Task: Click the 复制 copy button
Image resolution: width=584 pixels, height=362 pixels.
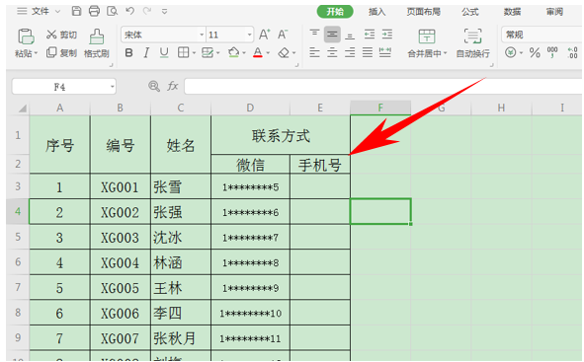Action: click(61, 53)
